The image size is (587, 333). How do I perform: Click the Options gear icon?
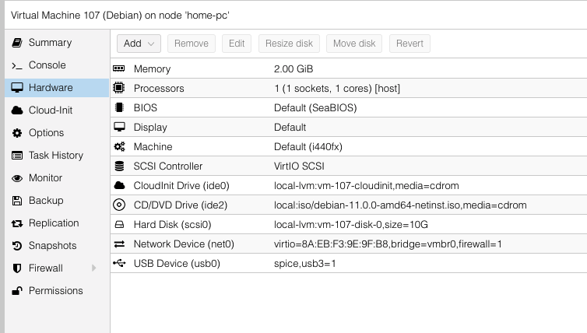coord(16,133)
